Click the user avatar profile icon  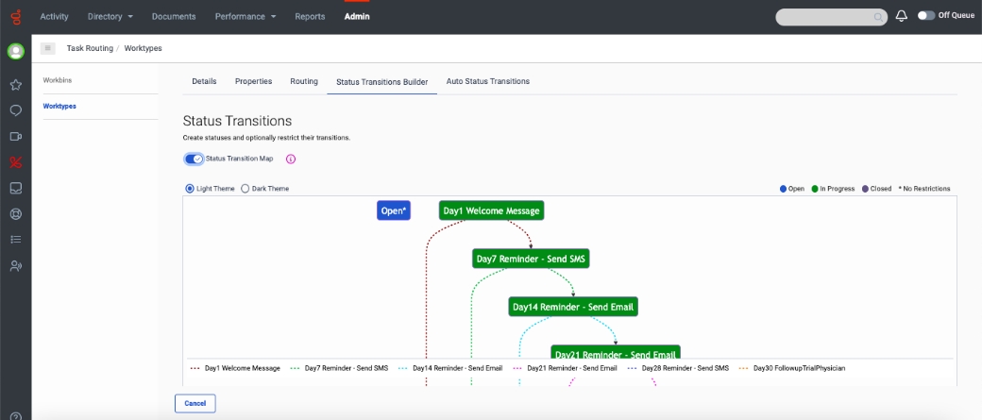tap(15, 52)
